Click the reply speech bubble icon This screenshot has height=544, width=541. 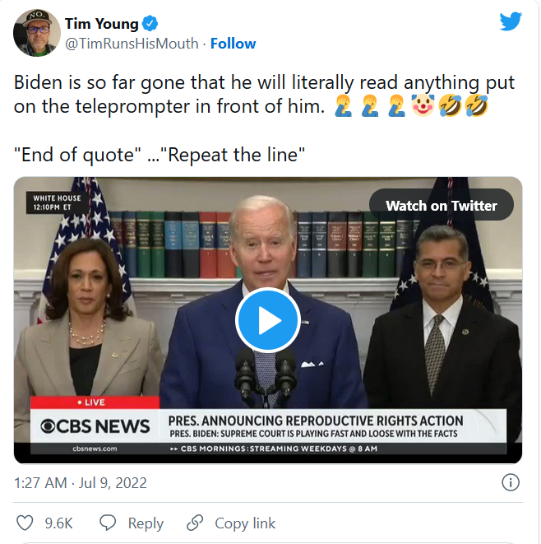pos(108,523)
